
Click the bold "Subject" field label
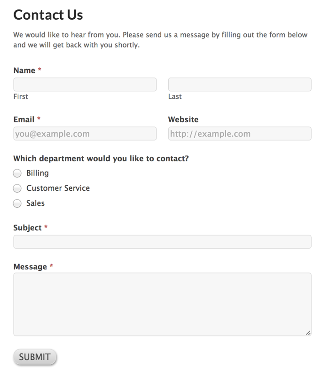(x=28, y=227)
